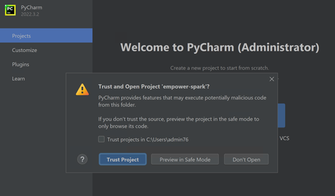Open the Learn section

click(x=18, y=78)
